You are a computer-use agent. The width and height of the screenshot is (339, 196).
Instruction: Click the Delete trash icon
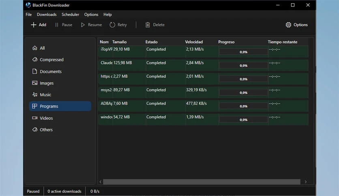pyautogui.click(x=148, y=25)
